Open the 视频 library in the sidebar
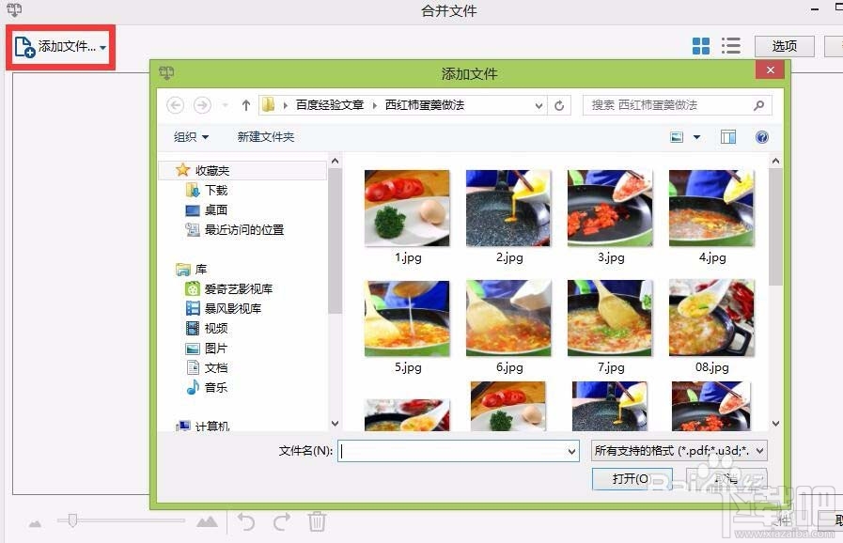Viewport: 843px width, 543px height. (x=214, y=328)
